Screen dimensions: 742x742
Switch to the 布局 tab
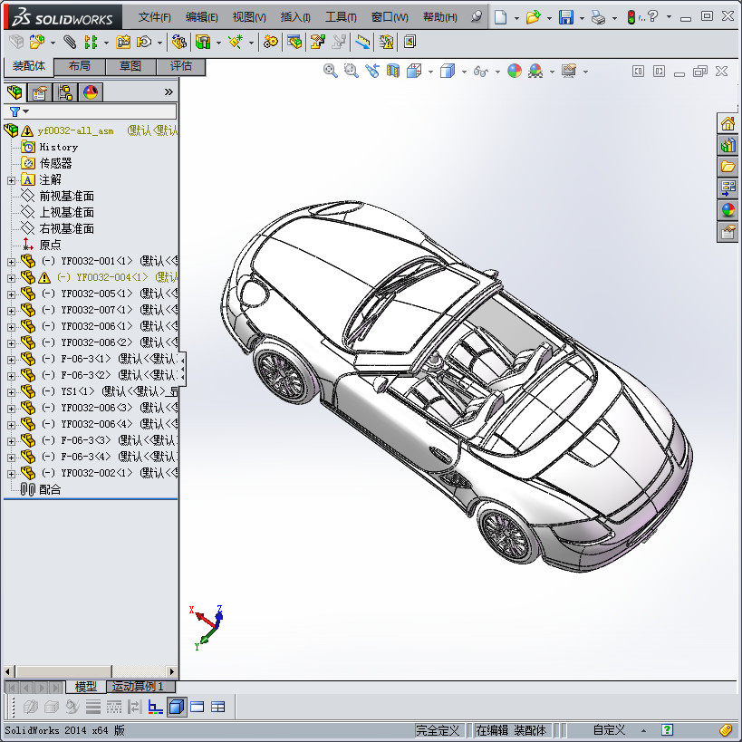80,66
